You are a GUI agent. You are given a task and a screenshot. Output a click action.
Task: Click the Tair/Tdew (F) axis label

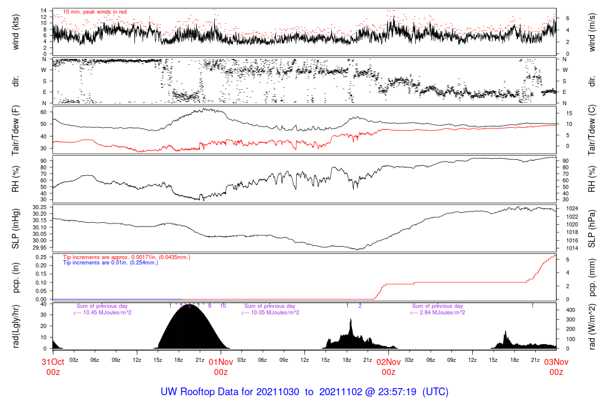pyautogui.click(x=16, y=131)
